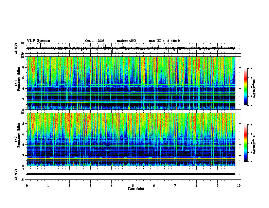Click the ch.2 "Frequency (kHz)" axis label
This screenshot has height=208, width=269.
(x=19, y=135)
